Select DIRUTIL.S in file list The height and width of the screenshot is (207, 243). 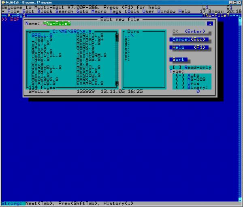pos(90,35)
